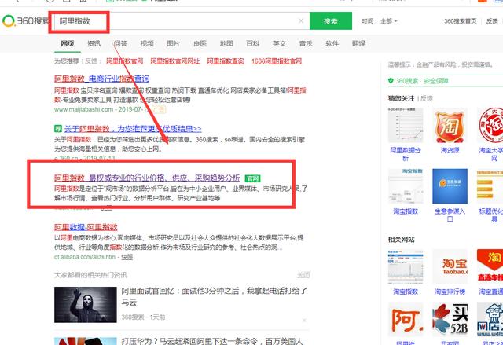Screen dimensions: 503x345
Task: Open news headline 打压华为？马云赶紧向阿里下达一条命令
Action: [x=212, y=341]
